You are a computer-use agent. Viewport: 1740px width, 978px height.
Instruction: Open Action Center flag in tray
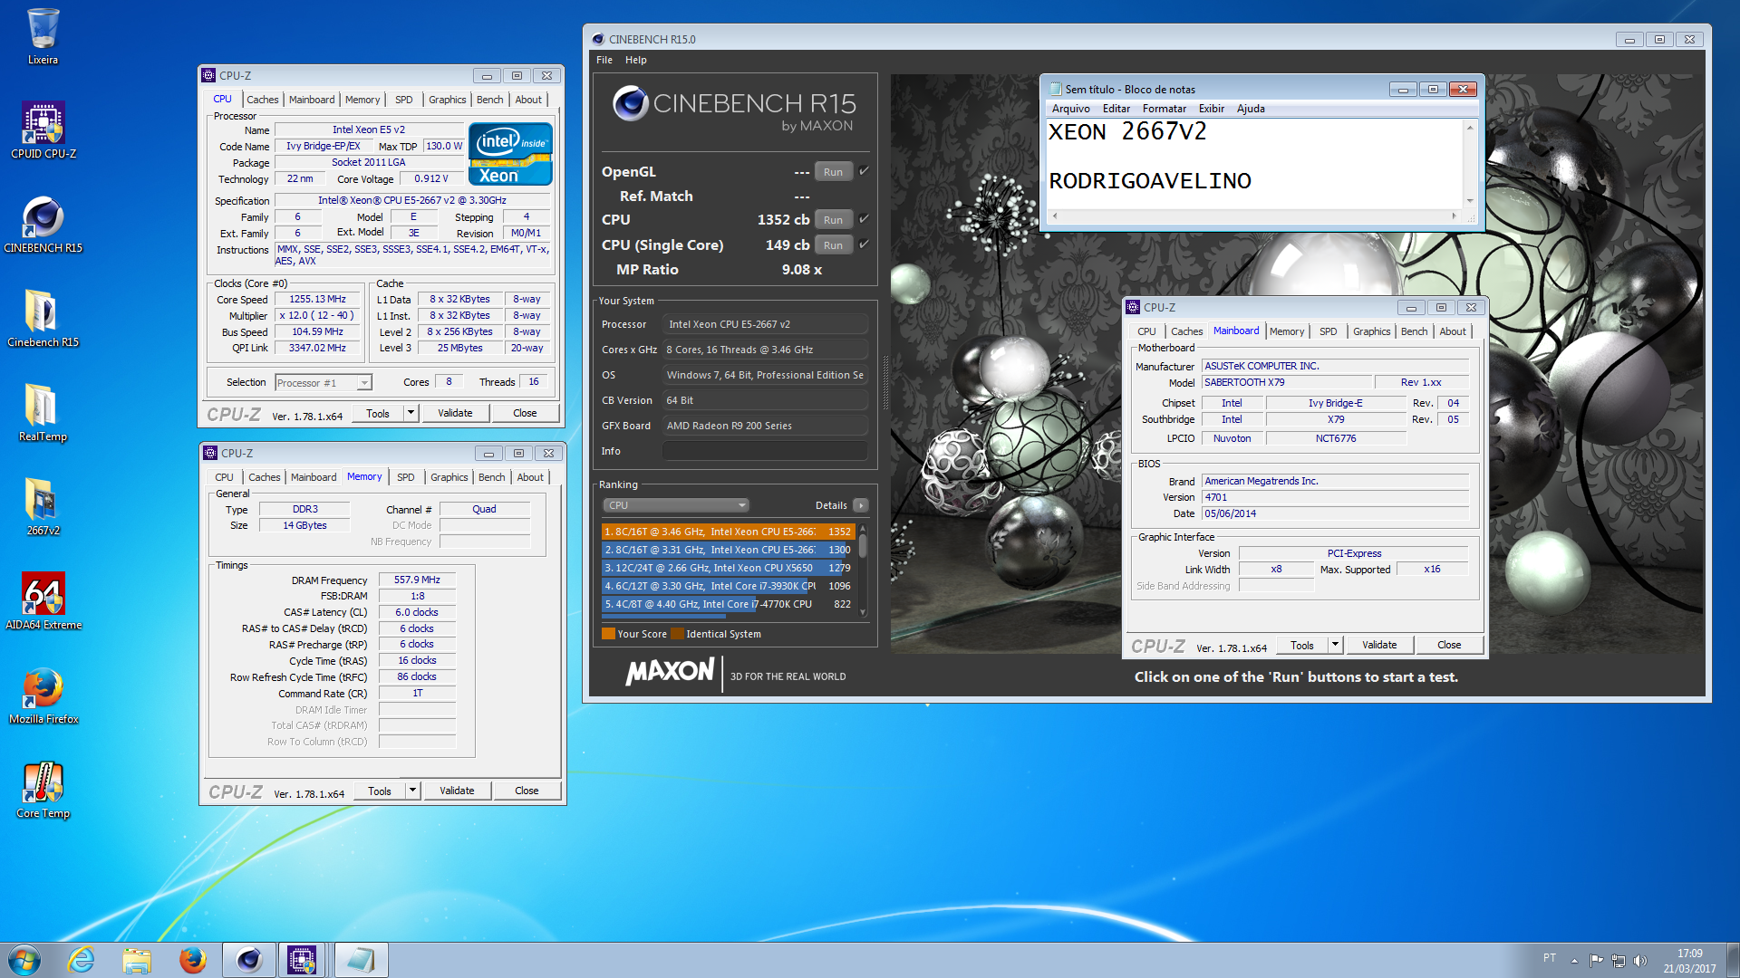click(x=1596, y=961)
